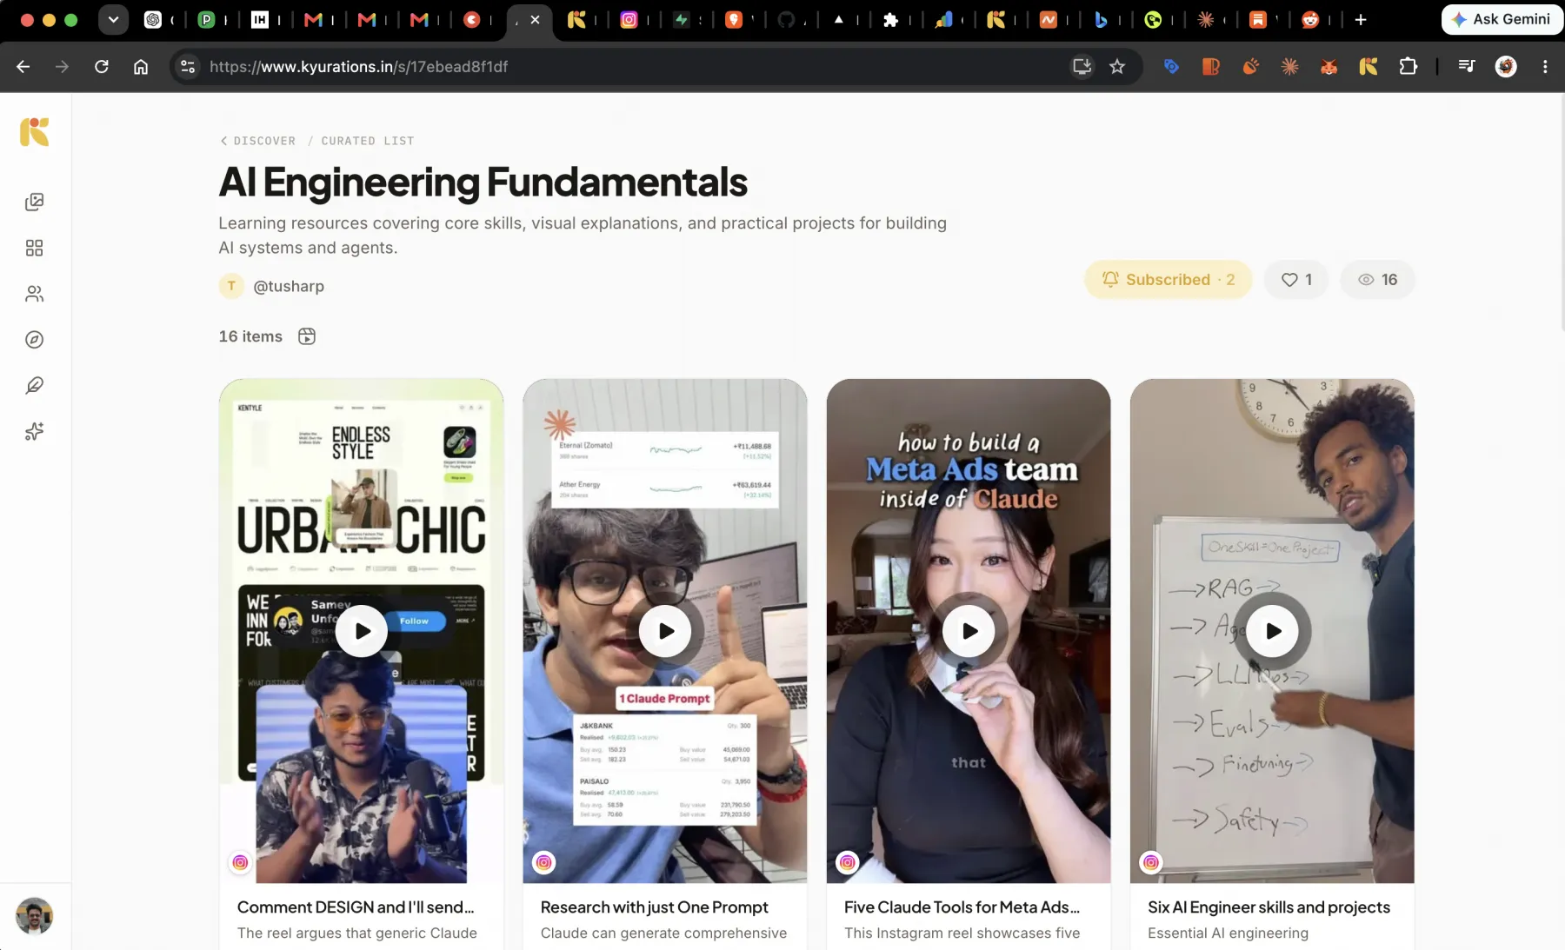The width and height of the screenshot is (1565, 950).
Task: Click Instagram badge on Five Claude Tools card
Action: (x=847, y=862)
